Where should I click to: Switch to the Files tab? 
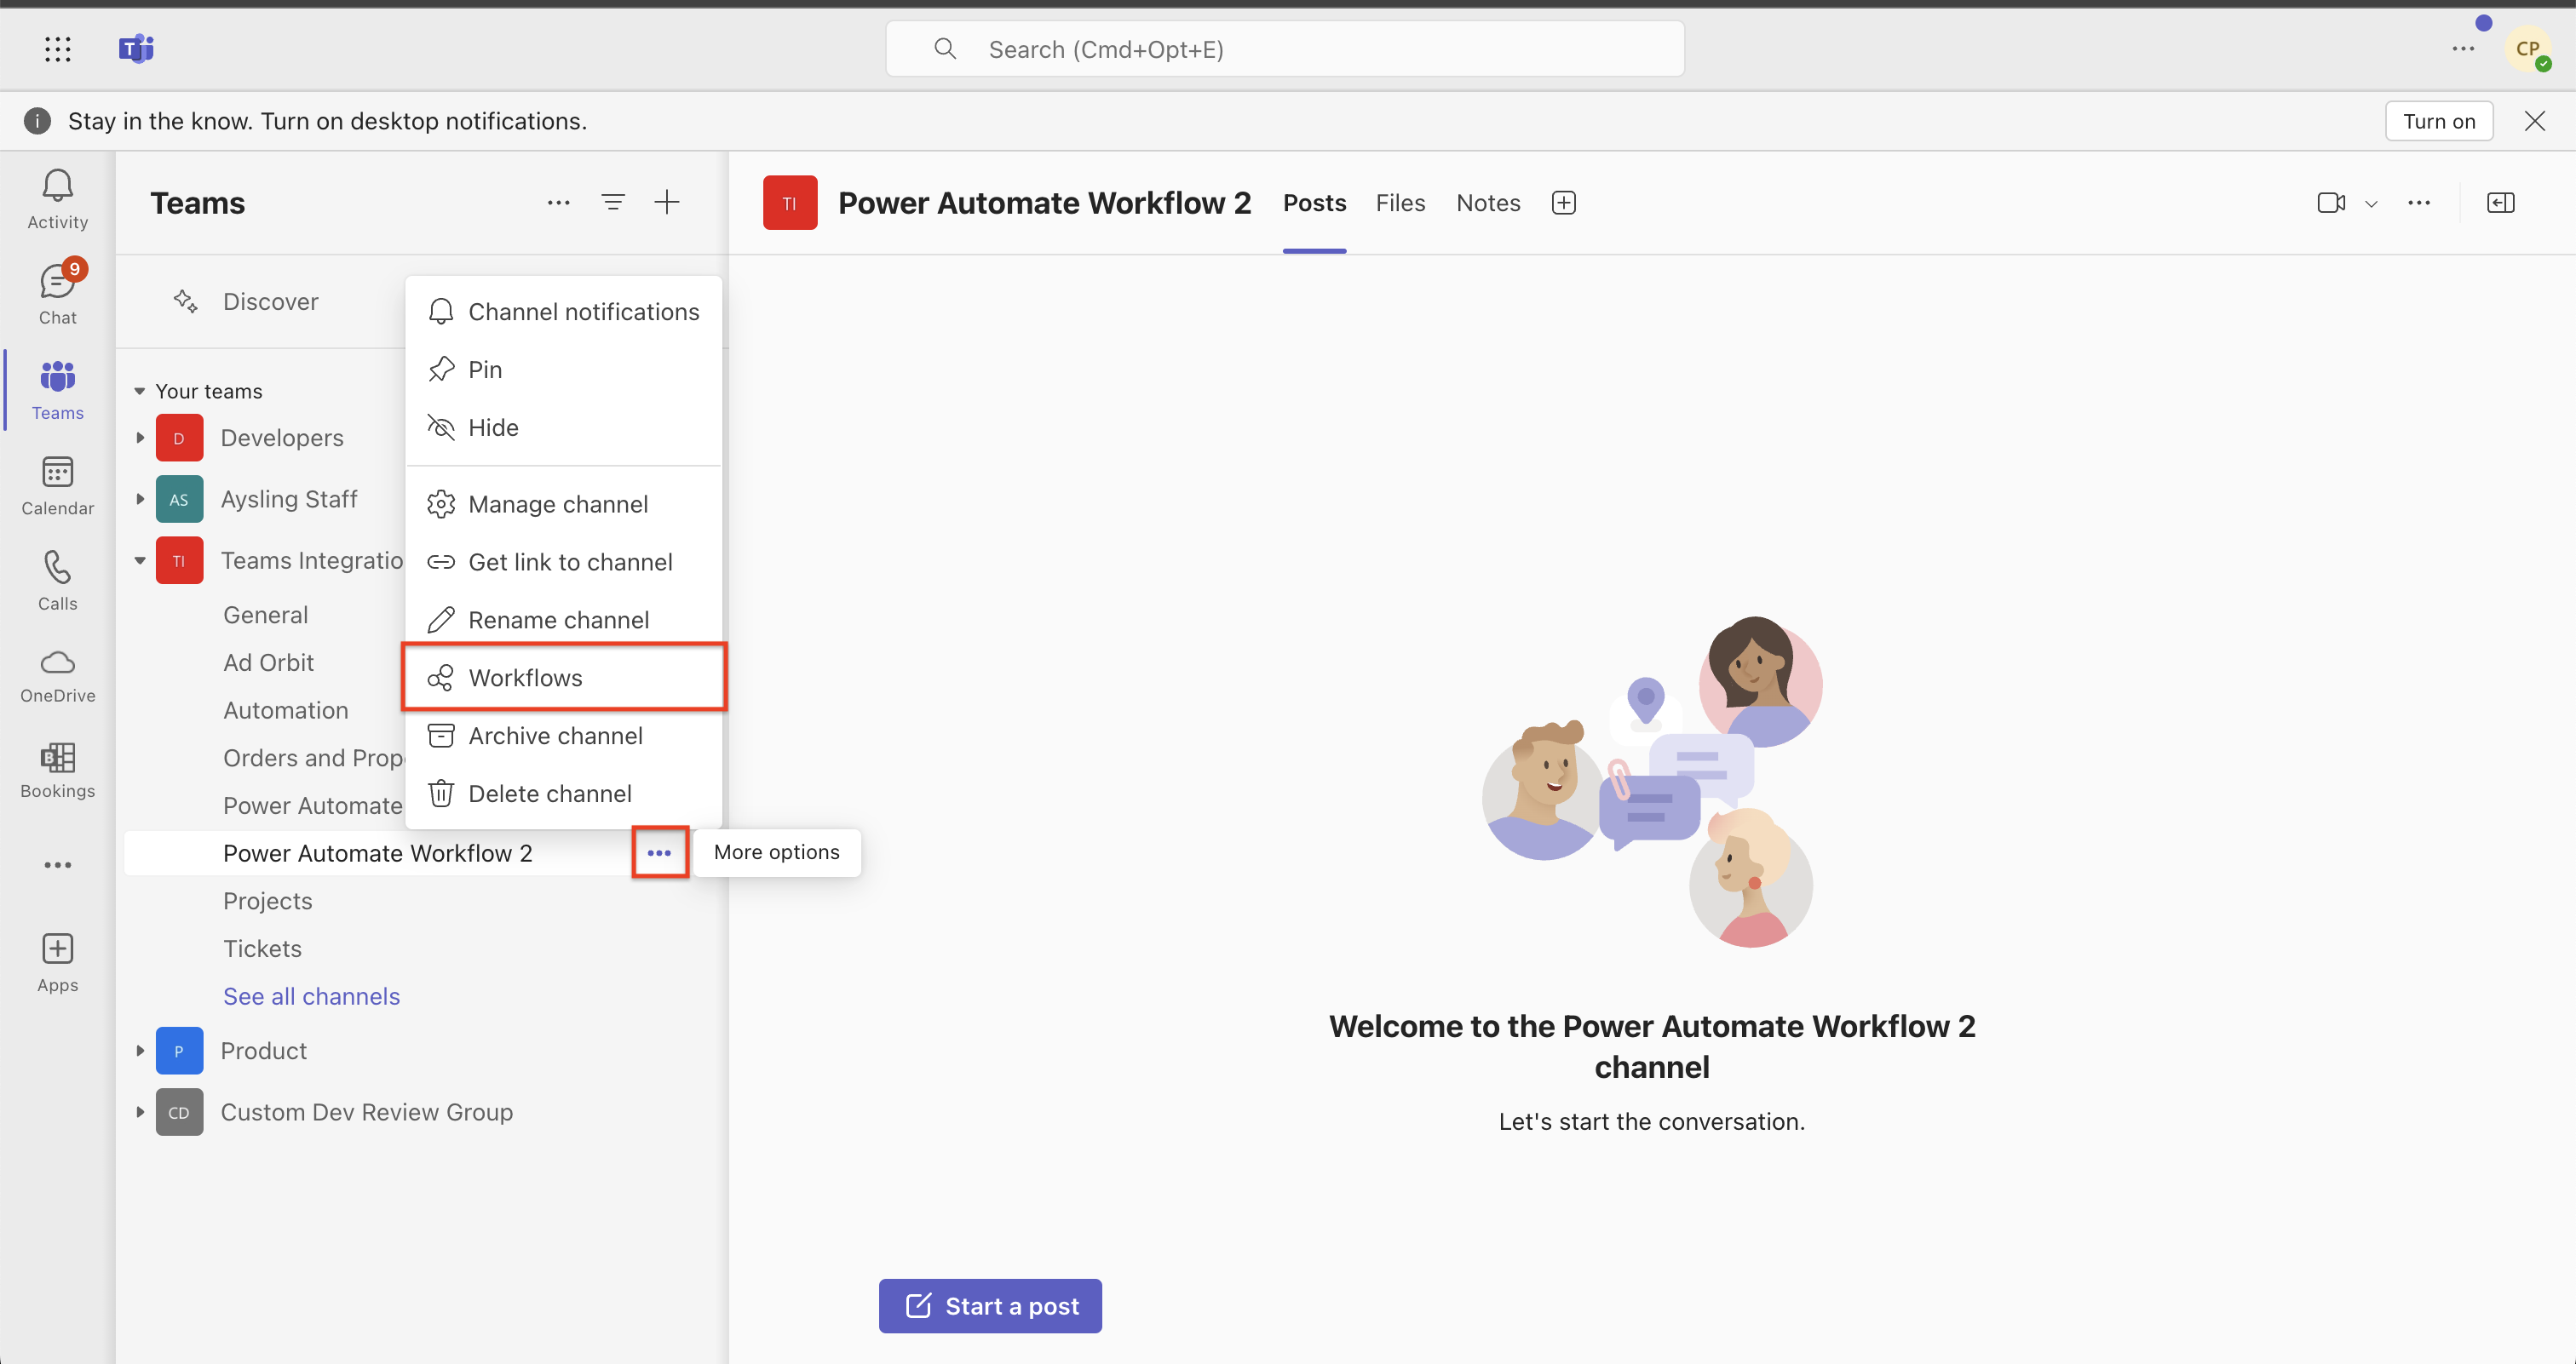[x=1400, y=203]
